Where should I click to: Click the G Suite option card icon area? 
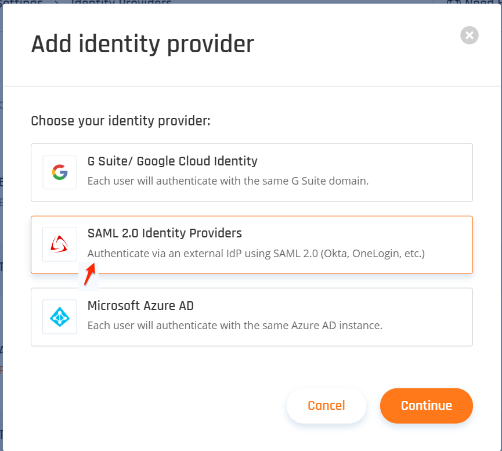click(x=59, y=172)
